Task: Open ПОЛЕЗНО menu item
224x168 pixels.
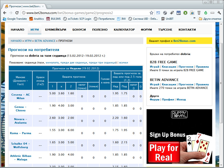Action: point(100,30)
